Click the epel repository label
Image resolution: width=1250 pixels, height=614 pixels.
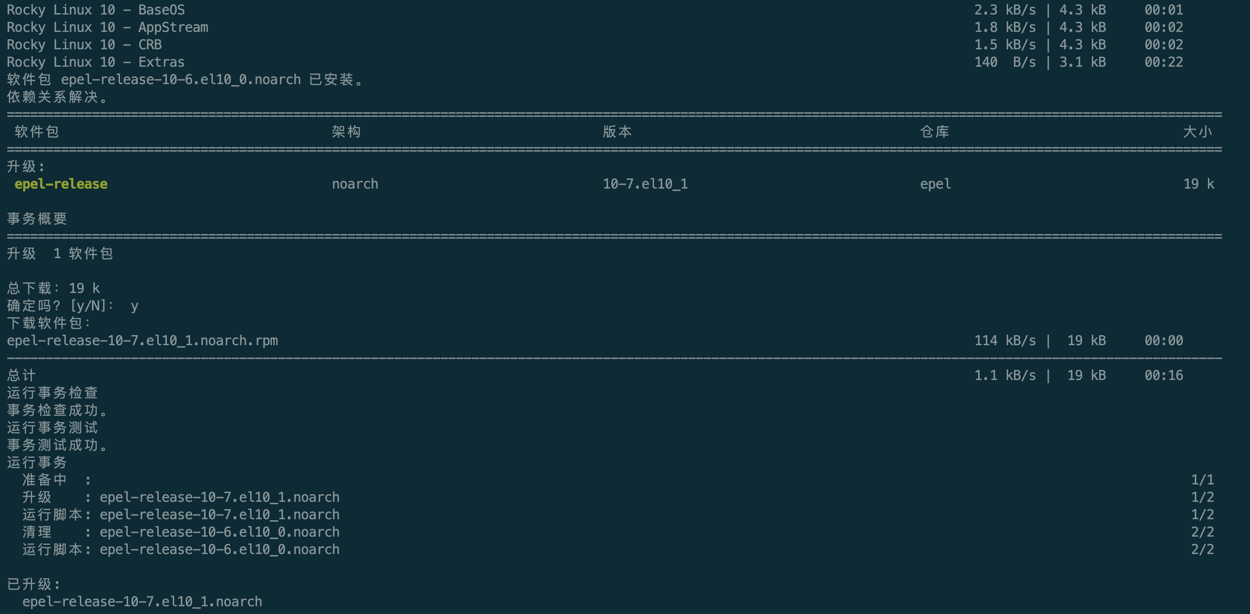click(935, 184)
